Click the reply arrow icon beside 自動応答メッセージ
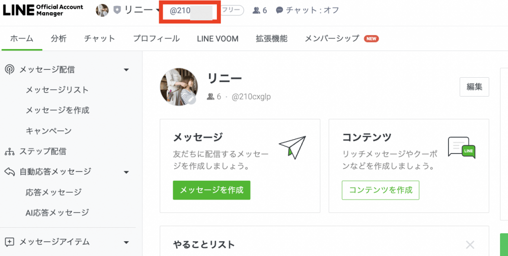 (x=9, y=172)
